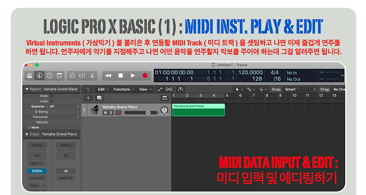The height and width of the screenshot is (195, 366).
Task: Click the Stop transport button
Action: tap(120, 76)
